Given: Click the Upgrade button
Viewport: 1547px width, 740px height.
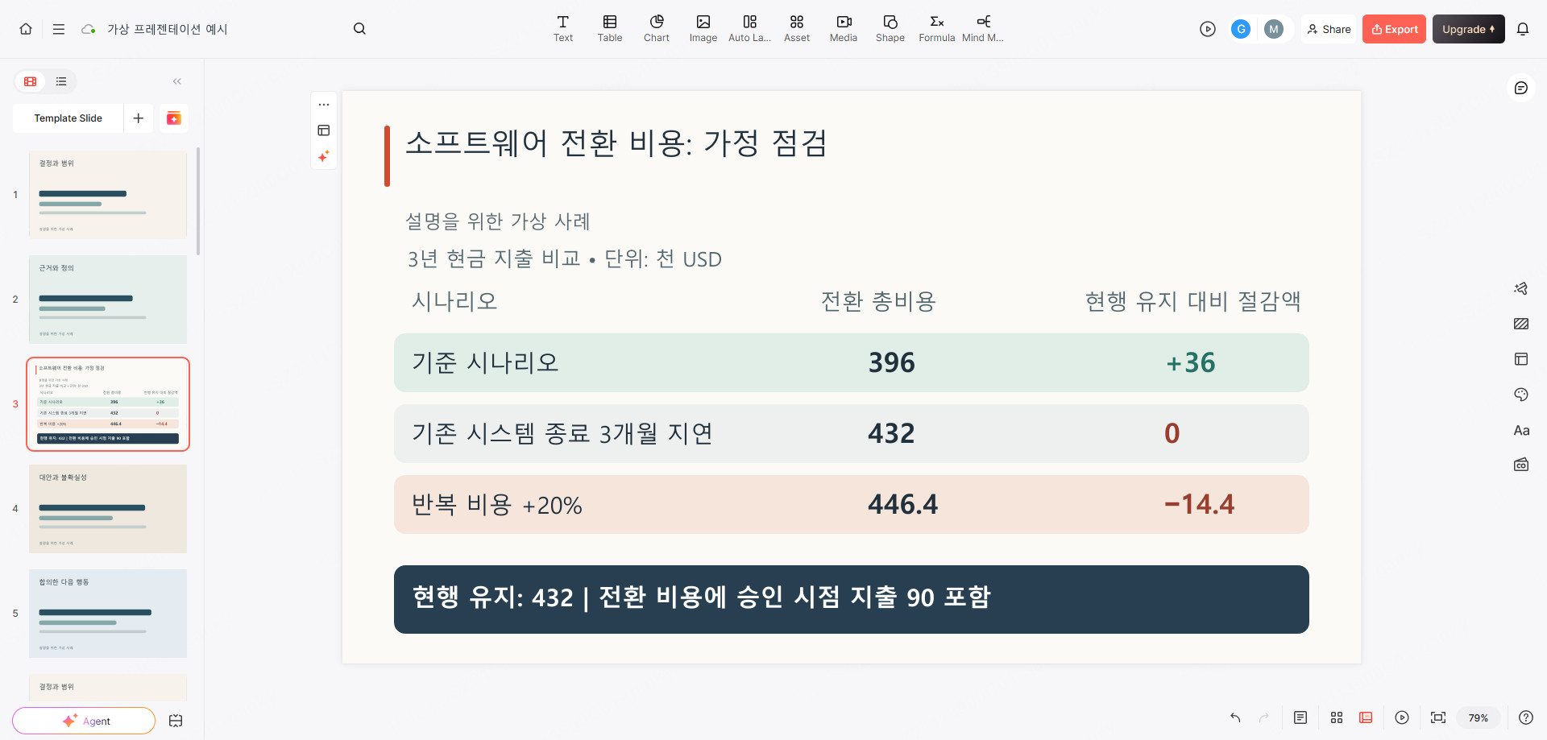Looking at the screenshot, I should pos(1468,29).
